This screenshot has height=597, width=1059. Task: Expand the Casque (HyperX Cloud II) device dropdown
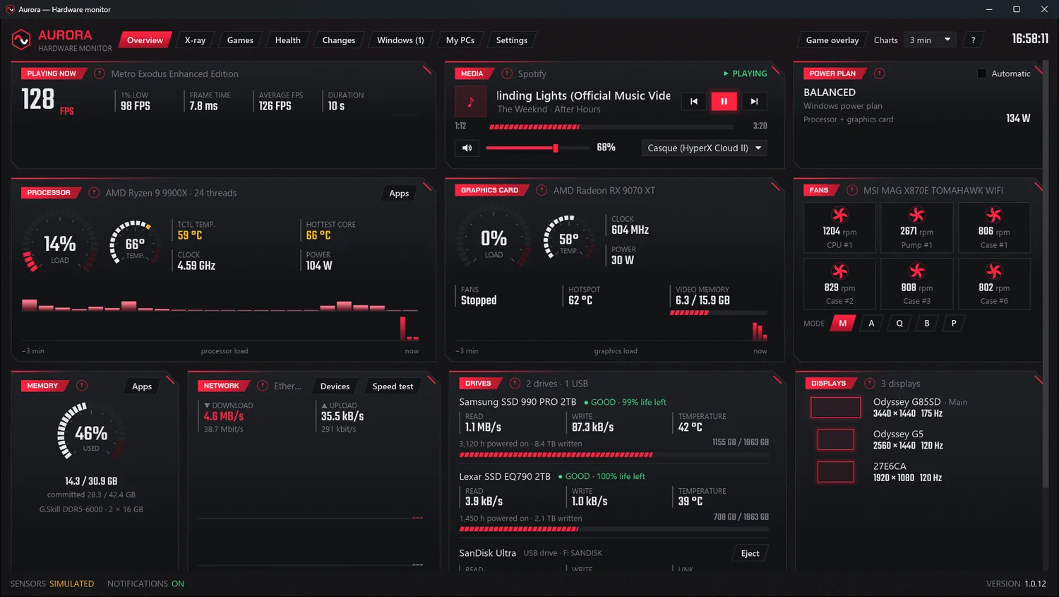point(704,148)
